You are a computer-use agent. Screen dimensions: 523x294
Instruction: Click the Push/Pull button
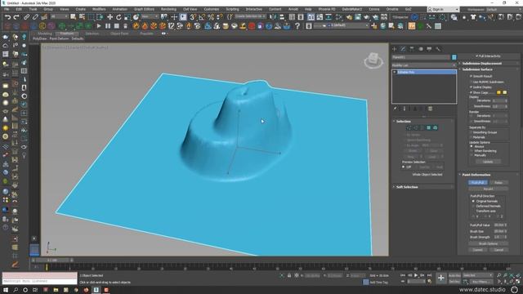point(477,182)
